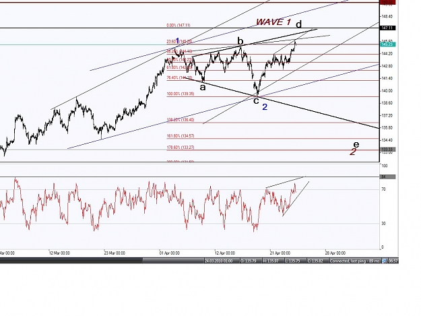Click the 134.40 price axis value
The height and width of the screenshot is (316, 421).
(x=387, y=140)
